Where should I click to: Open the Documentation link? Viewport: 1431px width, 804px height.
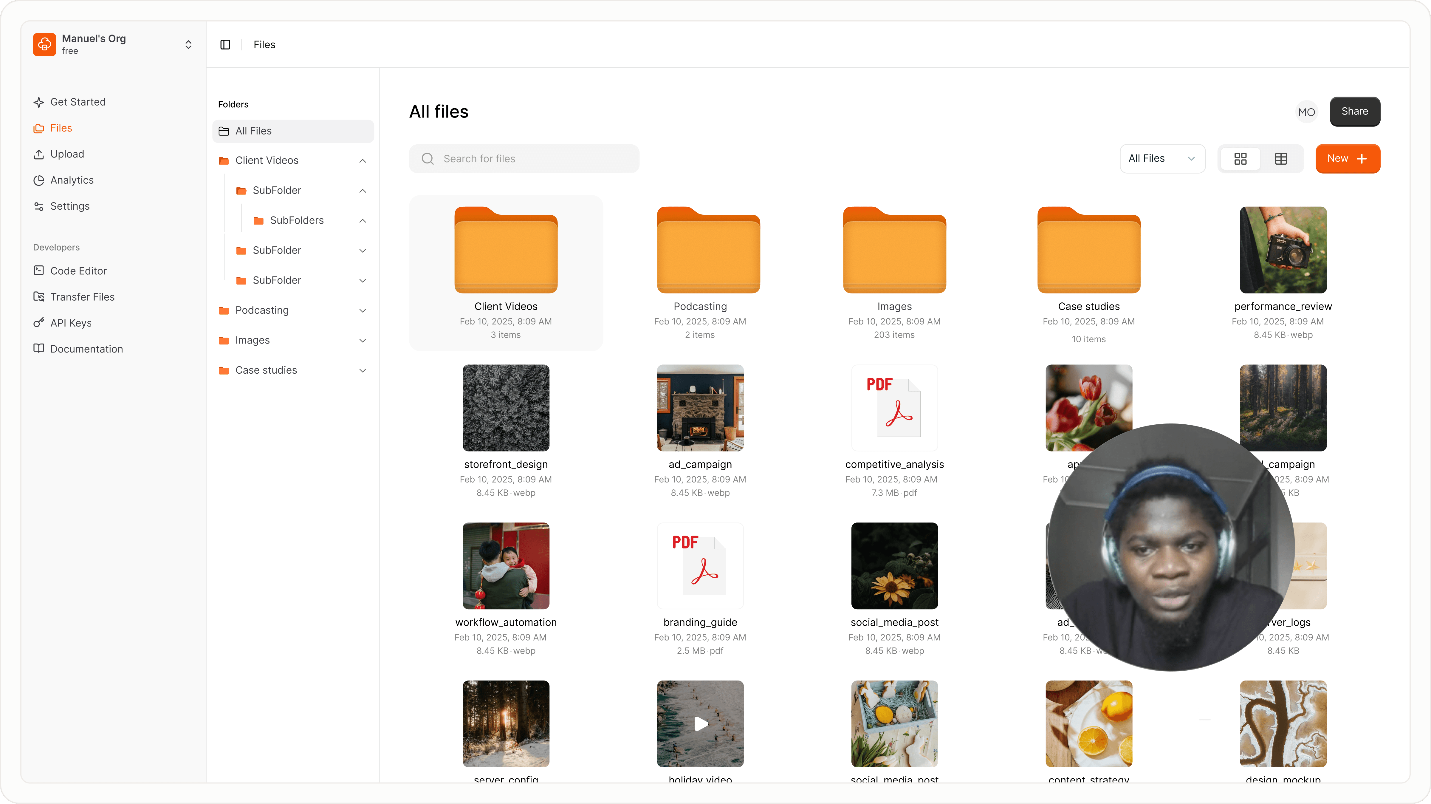tap(86, 349)
